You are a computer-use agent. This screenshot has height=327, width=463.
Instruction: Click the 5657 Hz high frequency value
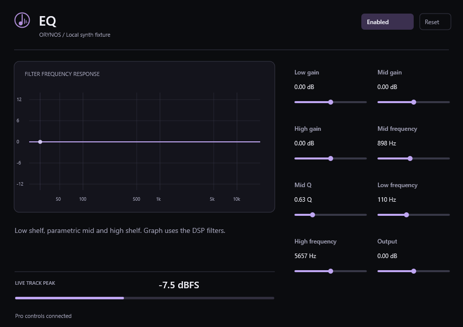click(x=305, y=256)
